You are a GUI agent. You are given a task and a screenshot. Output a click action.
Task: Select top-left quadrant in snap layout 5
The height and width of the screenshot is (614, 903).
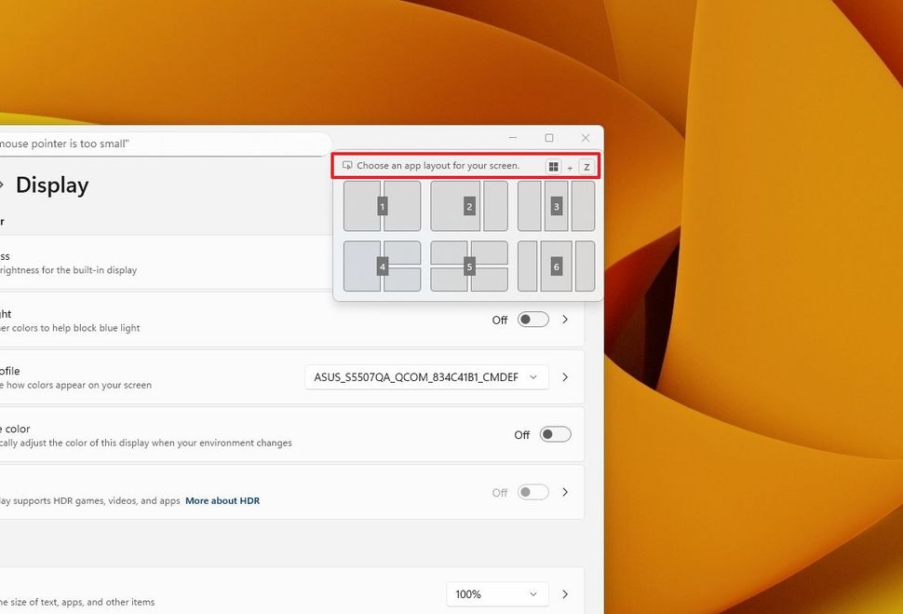coord(448,252)
